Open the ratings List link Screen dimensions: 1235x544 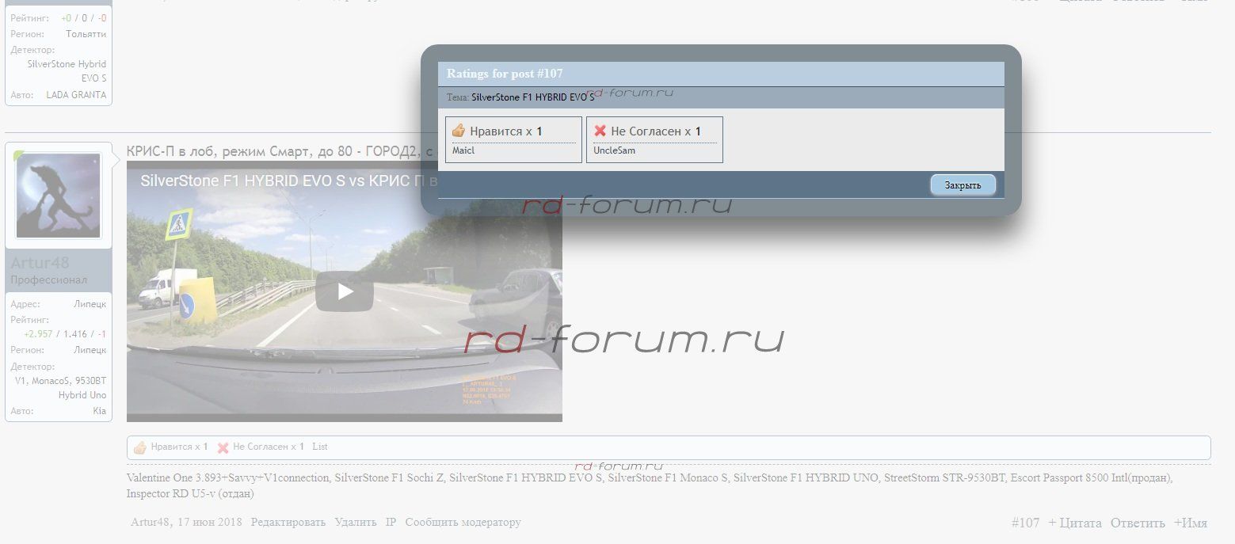[x=319, y=447]
